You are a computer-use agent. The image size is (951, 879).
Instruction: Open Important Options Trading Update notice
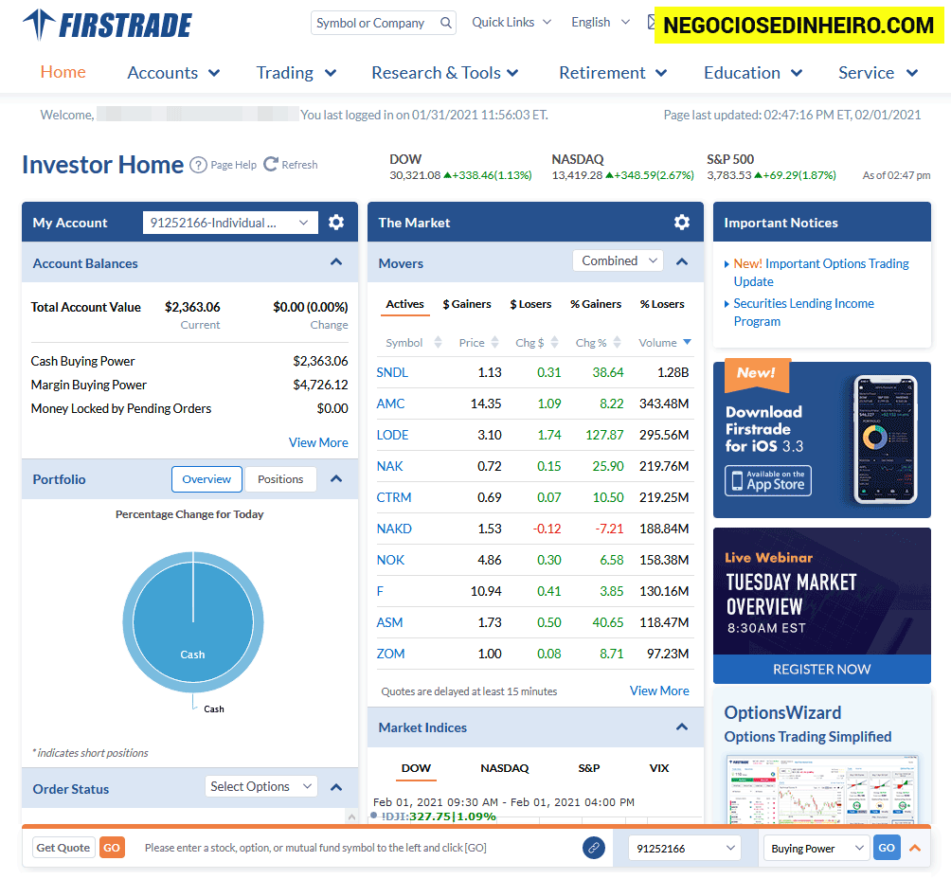coord(821,273)
